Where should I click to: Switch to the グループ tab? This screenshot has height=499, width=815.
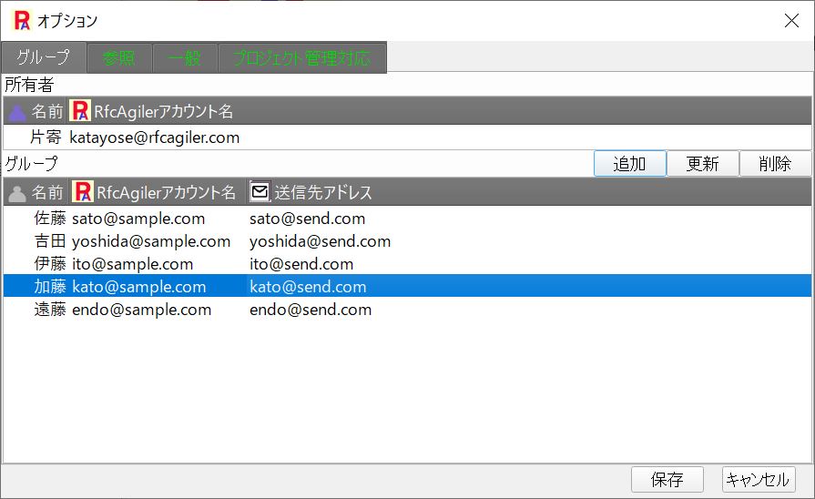tap(44, 57)
